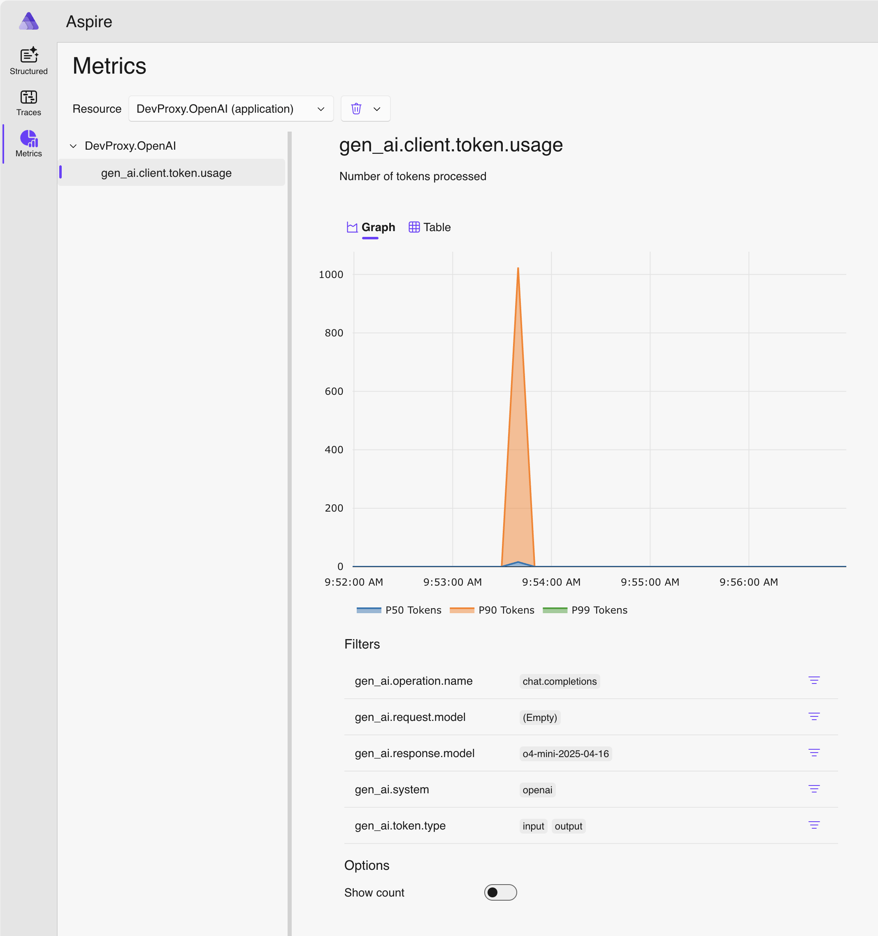Open filter for gen_ai.operation.name
This screenshot has width=878, height=936.
click(813, 680)
